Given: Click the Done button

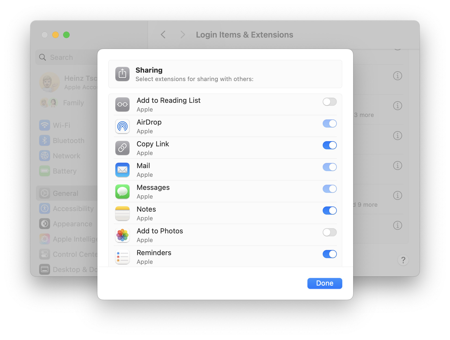Looking at the screenshot, I should pyautogui.click(x=325, y=283).
